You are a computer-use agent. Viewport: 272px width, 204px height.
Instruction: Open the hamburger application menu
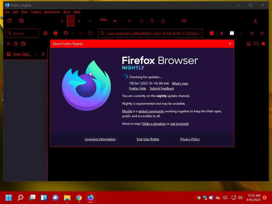point(262,33)
